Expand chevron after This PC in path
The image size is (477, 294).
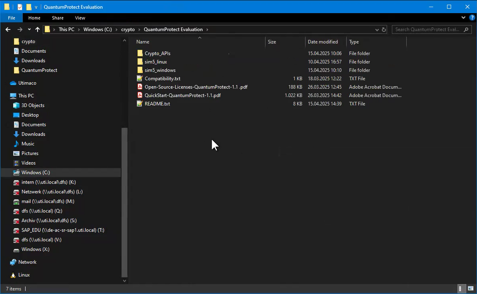(79, 29)
